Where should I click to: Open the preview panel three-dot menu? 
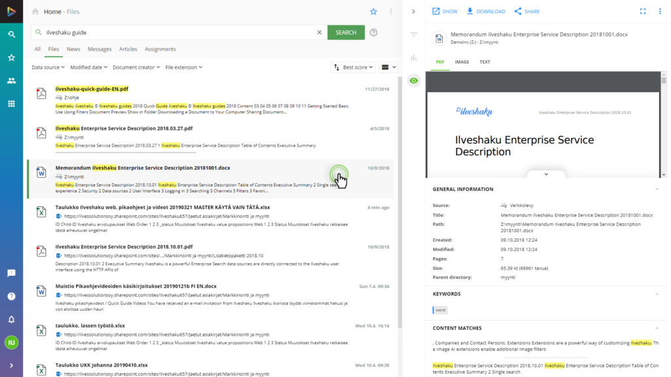pyautogui.click(x=660, y=12)
